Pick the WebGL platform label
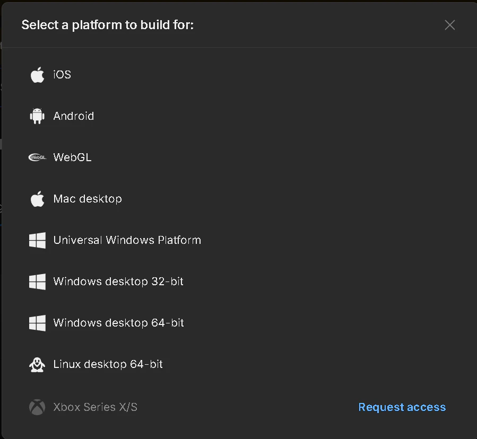The height and width of the screenshot is (439, 477). [72, 157]
